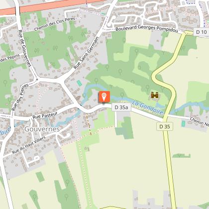209x209 pixels.
Task: Select the brown castle icon
Action: (x=155, y=96)
